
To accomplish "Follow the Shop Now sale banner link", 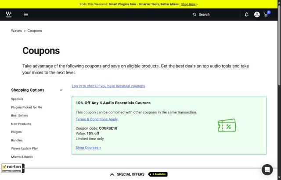I will point(188,4).
